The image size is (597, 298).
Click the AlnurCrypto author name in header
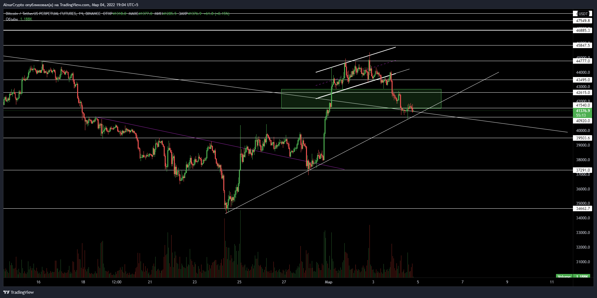click(x=13, y=5)
